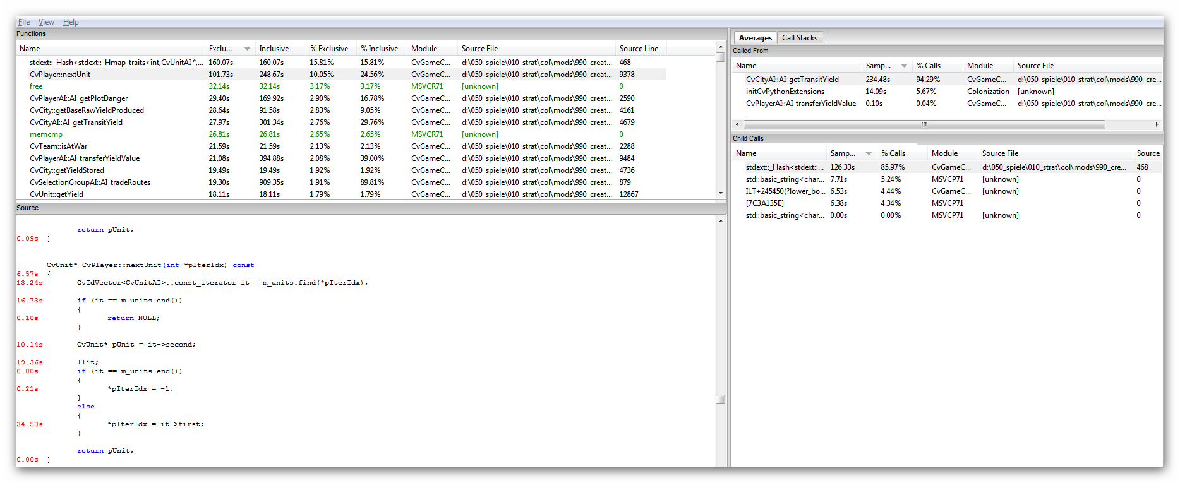Viewport: 1180px width, 483px height.
Task: Click Source panel scroll-up arrow
Action: (x=720, y=220)
